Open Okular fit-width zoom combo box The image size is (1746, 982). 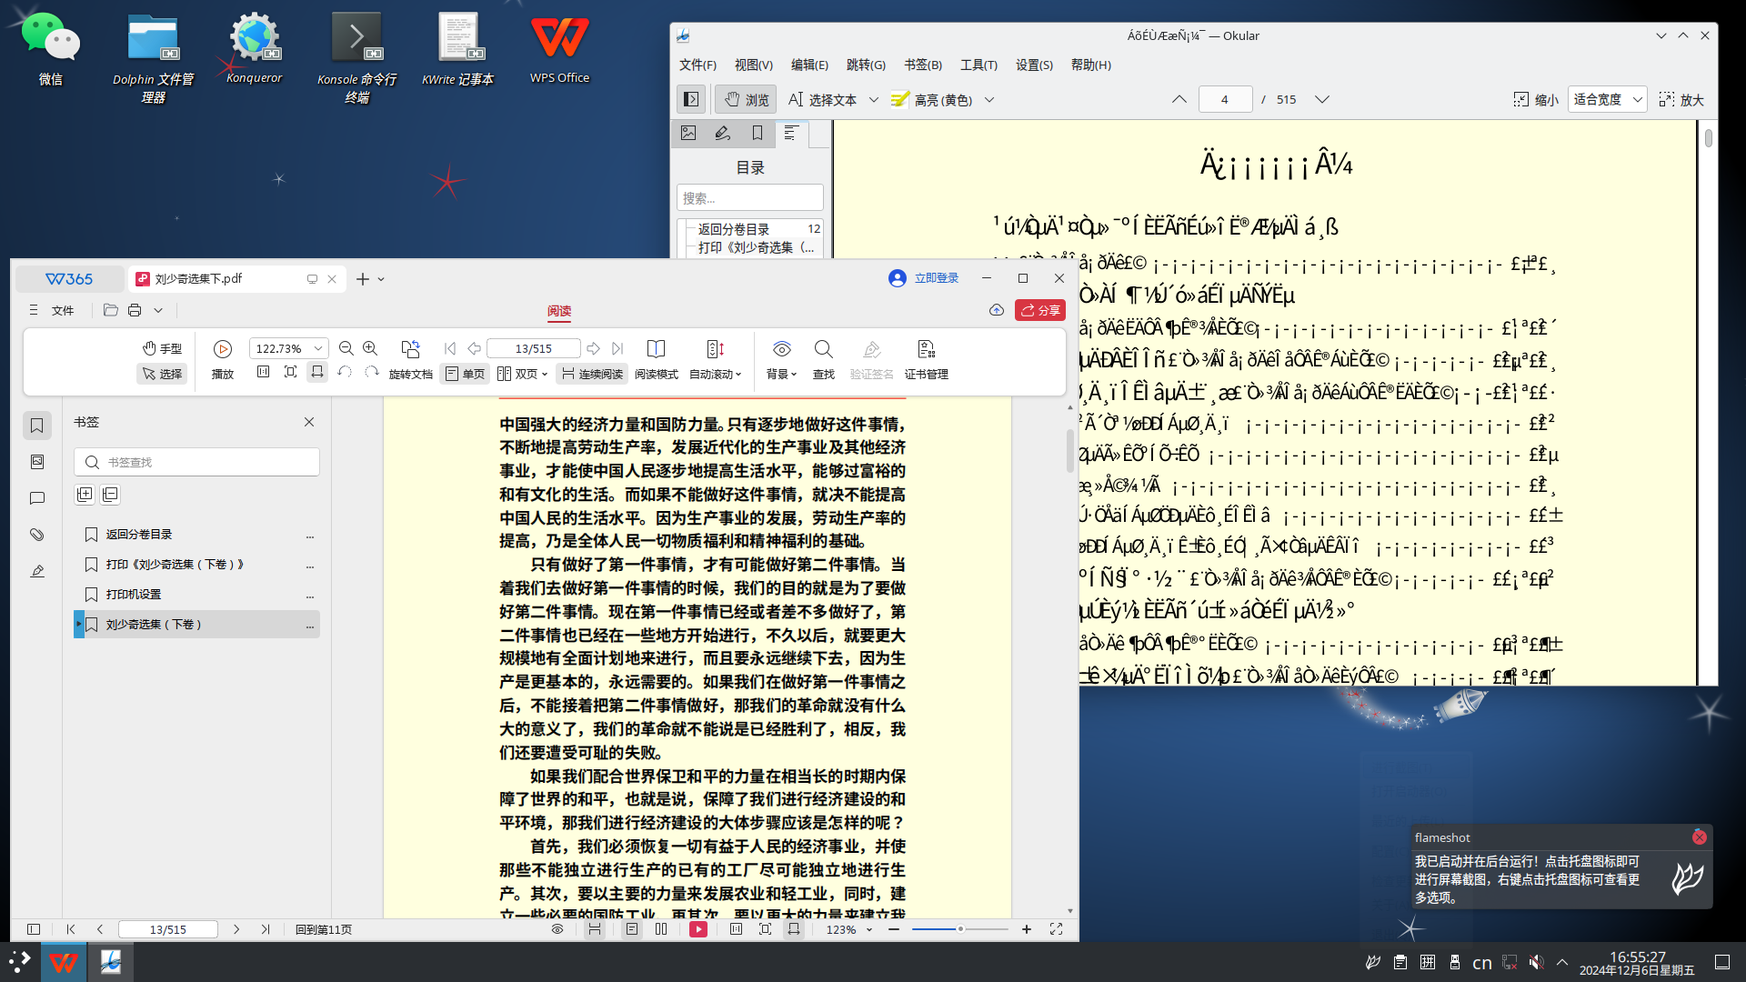[1607, 99]
